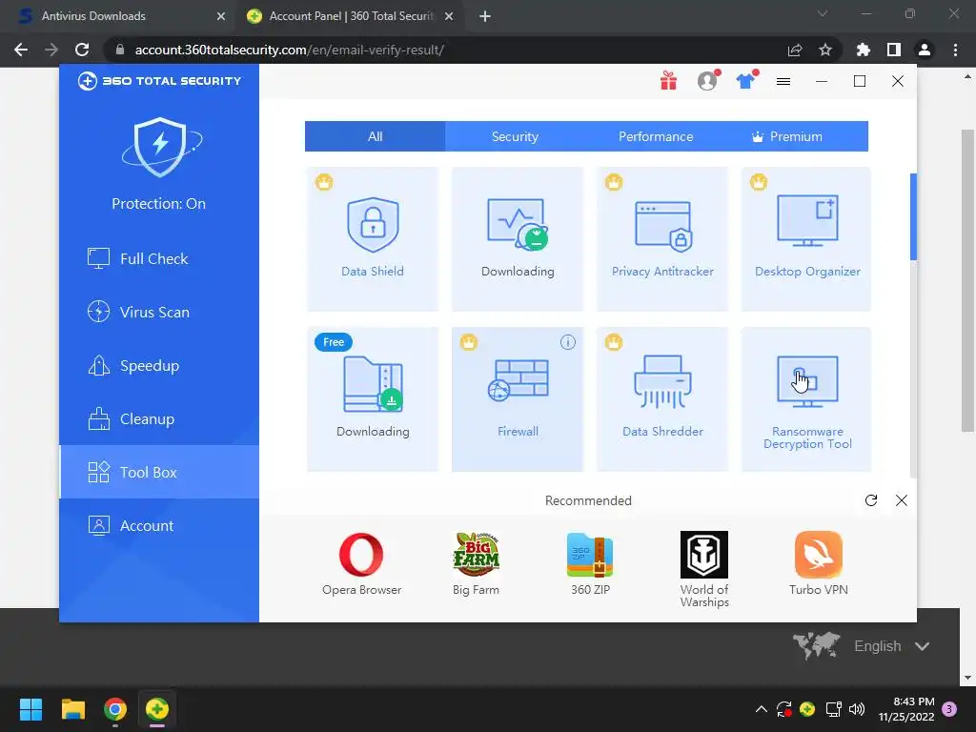
Task: Open the Privacy Antitracker tool
Action: pyautogui.click(x=662, y=238)
